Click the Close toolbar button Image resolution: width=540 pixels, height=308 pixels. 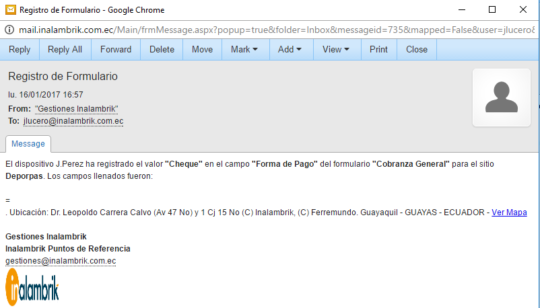417,50
